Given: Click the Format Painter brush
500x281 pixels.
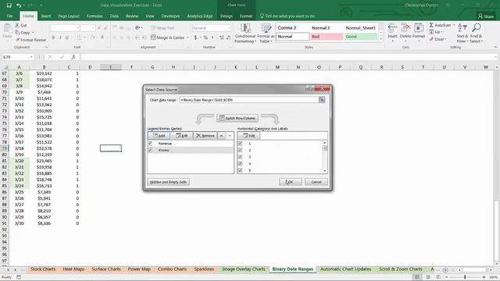Looking at the screenshot, I should tap(17, 40).
